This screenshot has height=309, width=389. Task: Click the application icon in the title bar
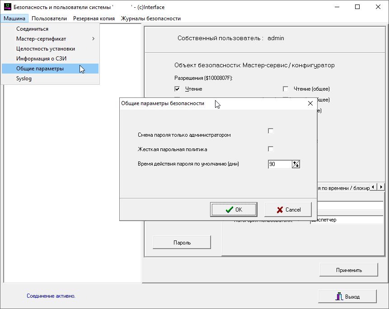tap(7, 7)
